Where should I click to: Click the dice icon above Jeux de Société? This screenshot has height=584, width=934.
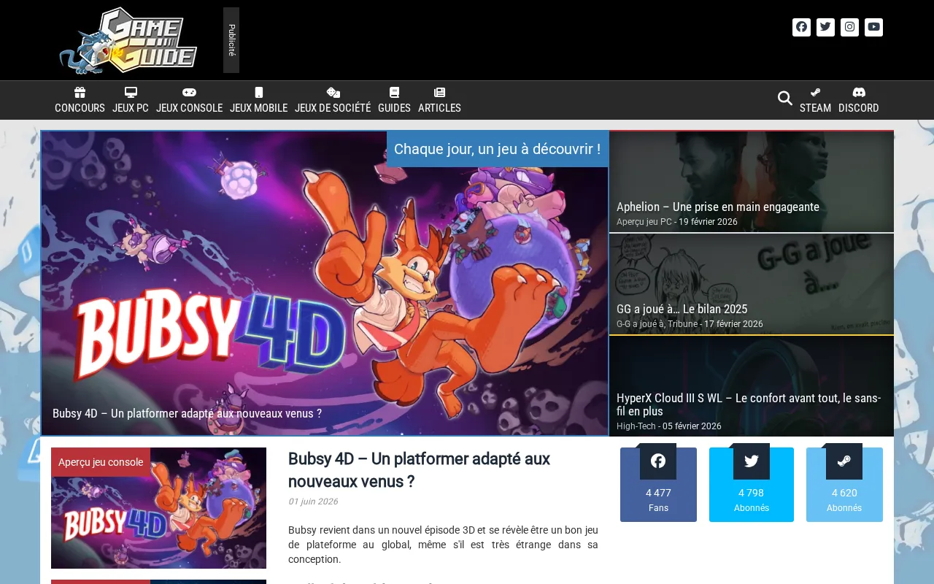[x=333, y=93]
